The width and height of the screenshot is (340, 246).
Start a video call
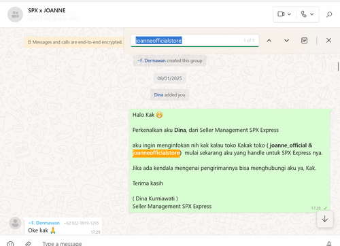point(281,14)
